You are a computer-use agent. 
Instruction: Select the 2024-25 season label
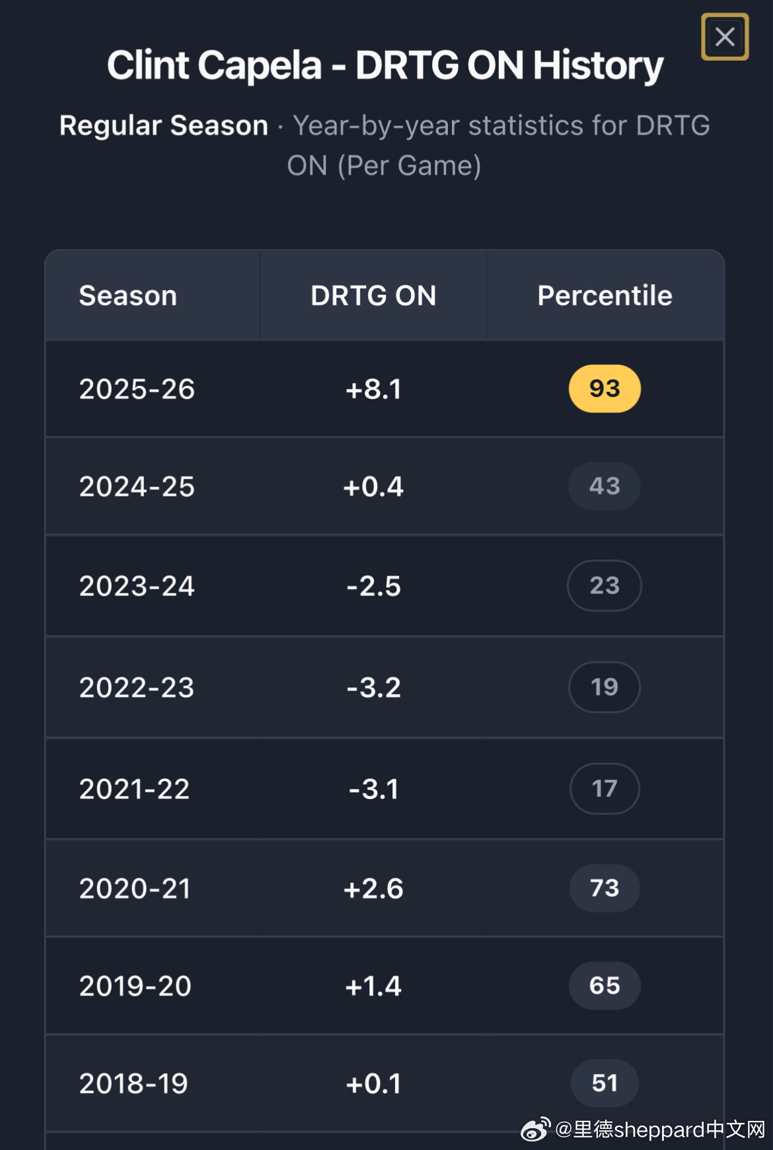[x=137, y=487]
